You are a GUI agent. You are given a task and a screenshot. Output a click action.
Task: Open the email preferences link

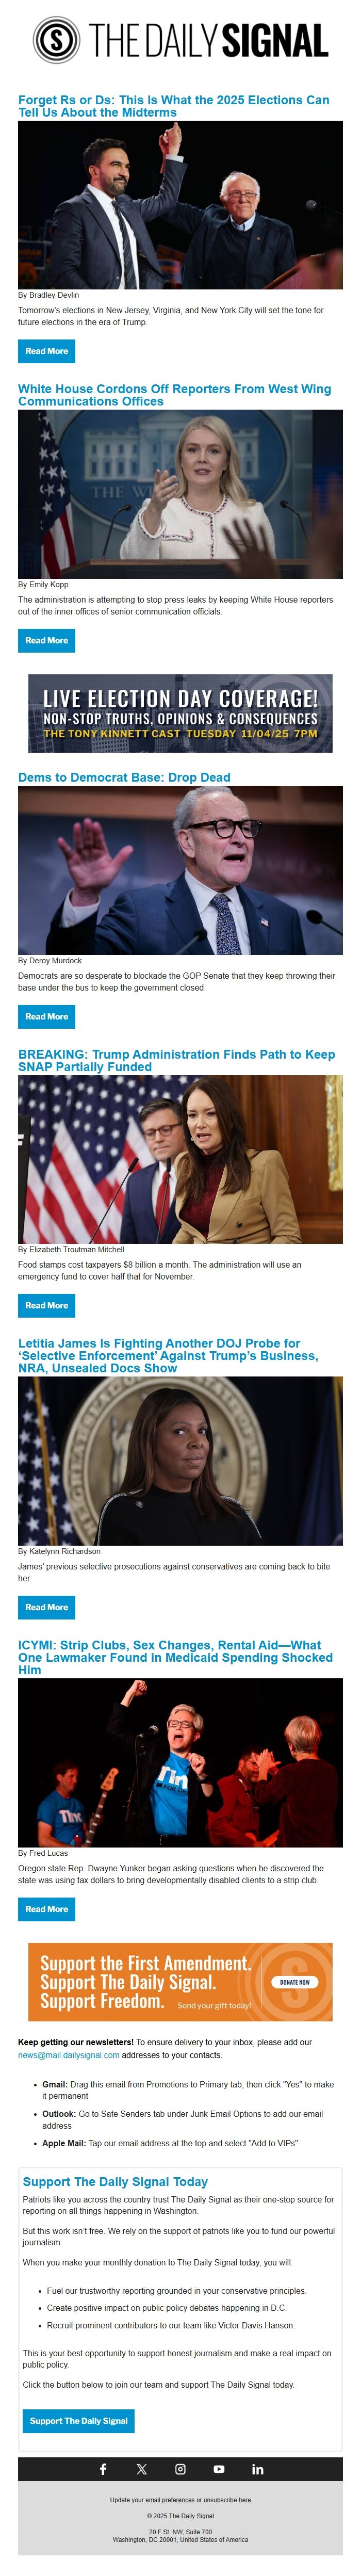(170, 2499)
